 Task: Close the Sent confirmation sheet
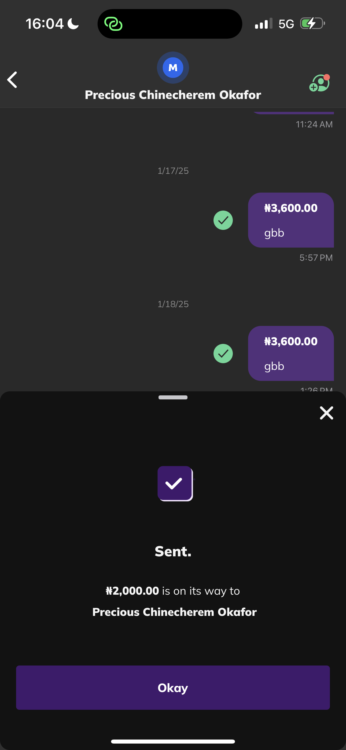[326, 413]
